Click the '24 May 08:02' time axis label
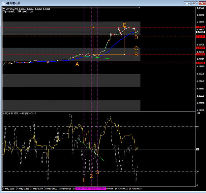 click(x=51, y=189)
